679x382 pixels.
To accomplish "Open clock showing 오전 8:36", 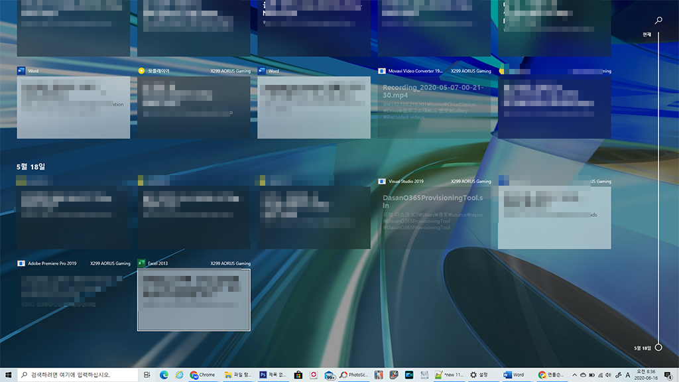I will click(x=646, y=375).
